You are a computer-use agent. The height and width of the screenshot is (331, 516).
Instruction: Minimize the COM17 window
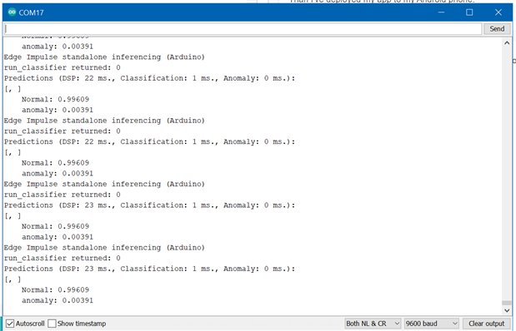441,12
